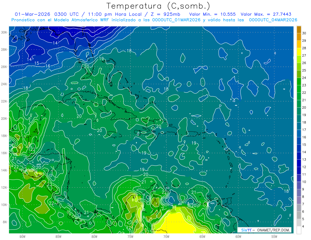Click the Valor Max. = 27.7443 text
The image size is (311, 240).
267,14
